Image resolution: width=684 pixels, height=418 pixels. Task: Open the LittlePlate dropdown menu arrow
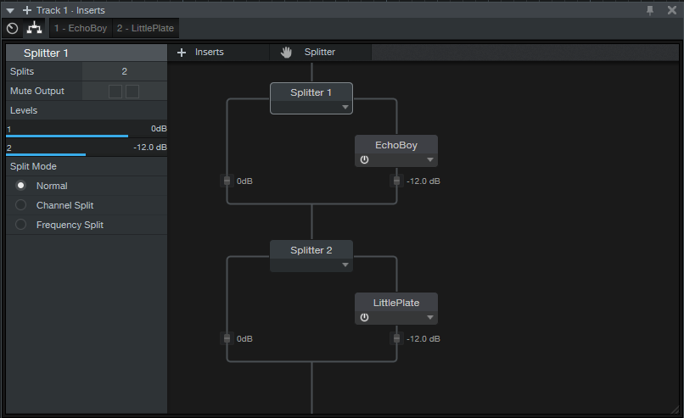[430, 318]
